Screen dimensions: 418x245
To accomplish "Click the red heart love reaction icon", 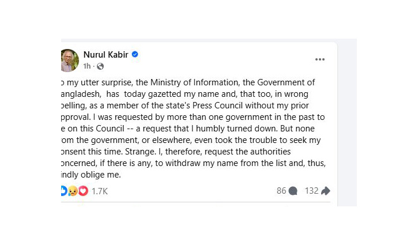I will [83, 191].
